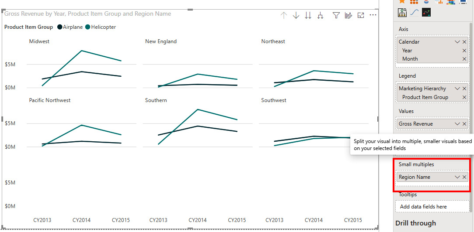Expand all down one hierarchy level
This screenshot has height=232, width=474.
[x=321, y=16]
